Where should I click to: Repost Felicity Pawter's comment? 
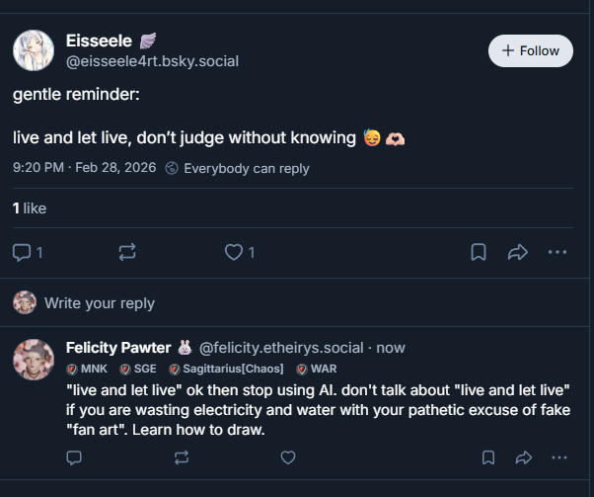pyautogui.click(x=181, y=457)
